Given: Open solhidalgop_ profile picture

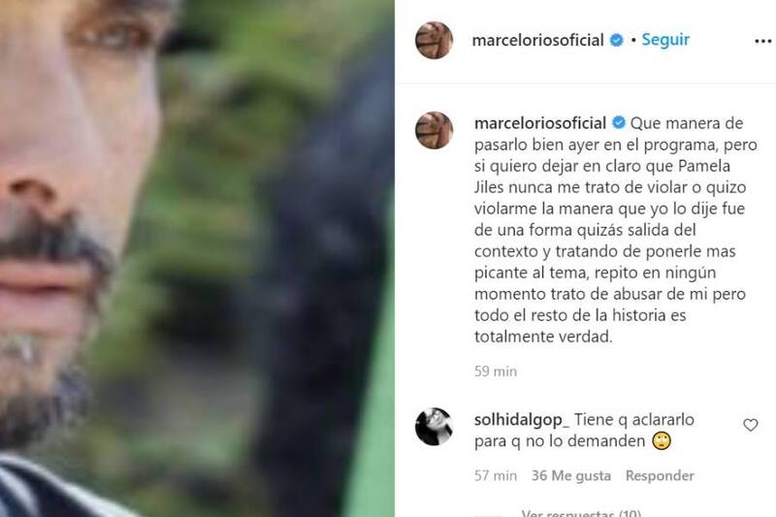Looking at the screenshot, I should coord(434,427).
